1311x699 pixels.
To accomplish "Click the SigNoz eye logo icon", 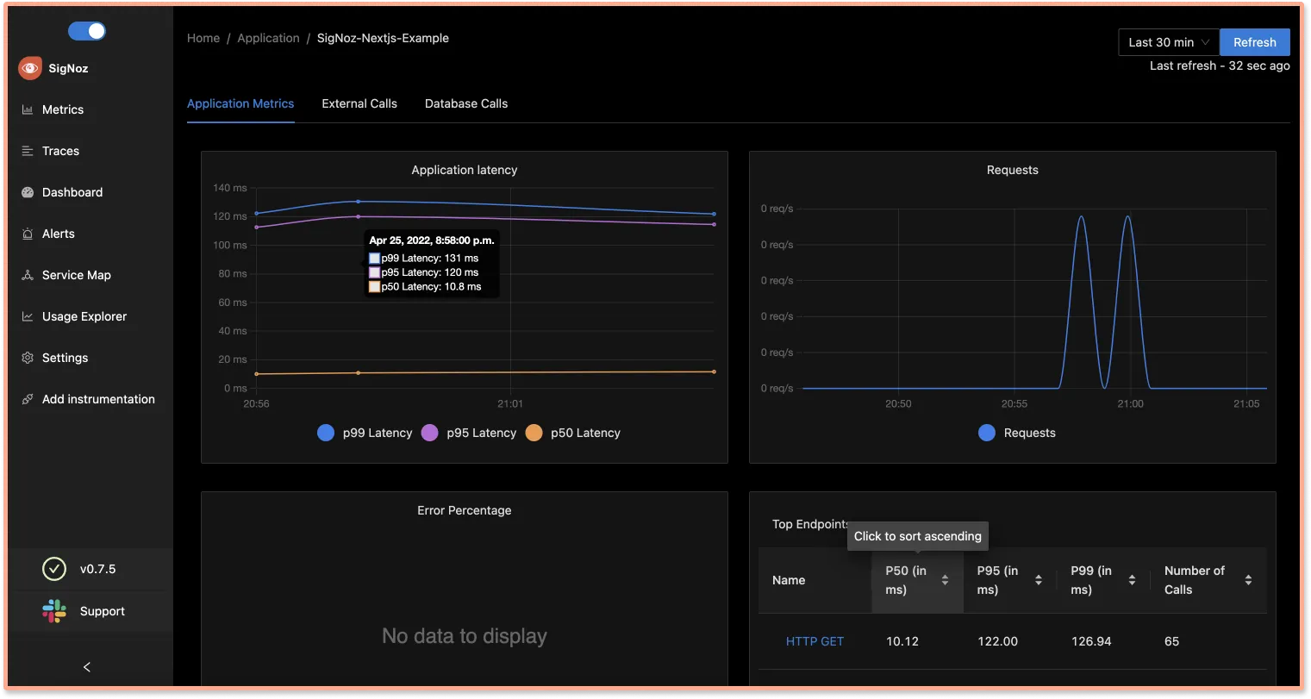I will click(30, 68).
